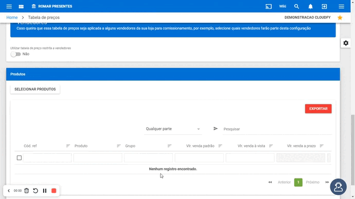Viewport: 355px width, 199px height.
Task: Sort by Grupo column icon
Action: click(169, 146)
